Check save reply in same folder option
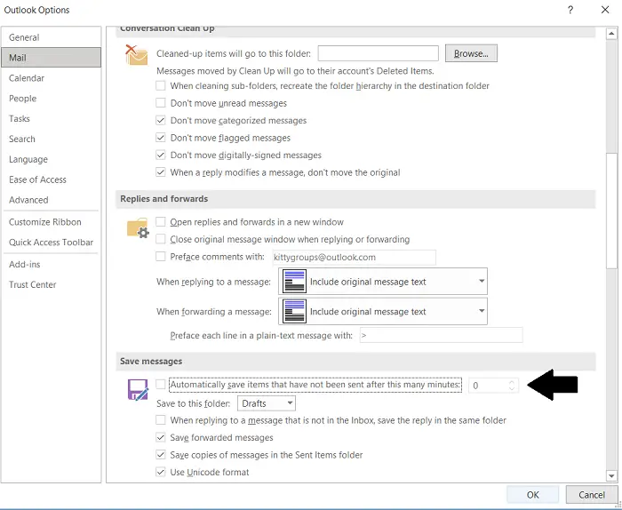The width and height of the screenshot is (622, 510). tap(161, 420)
